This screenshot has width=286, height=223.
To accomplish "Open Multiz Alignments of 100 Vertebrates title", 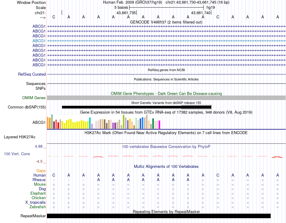I will point(166,167).
